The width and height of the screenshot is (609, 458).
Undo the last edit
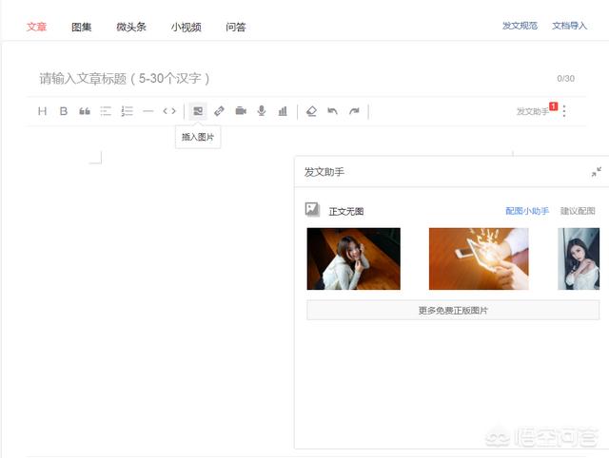(x=332, y=111)
